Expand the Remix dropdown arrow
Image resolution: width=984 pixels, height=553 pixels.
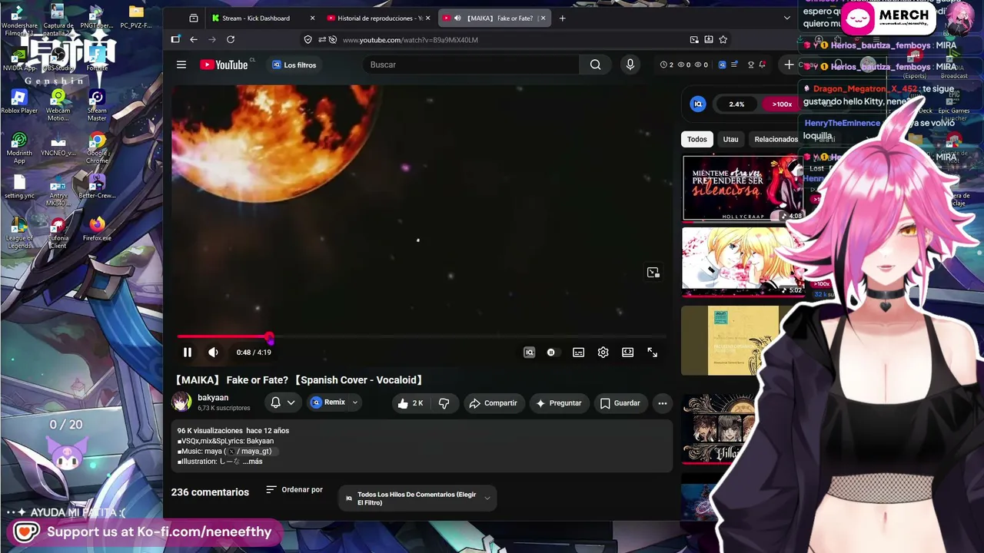click(354, 402)
